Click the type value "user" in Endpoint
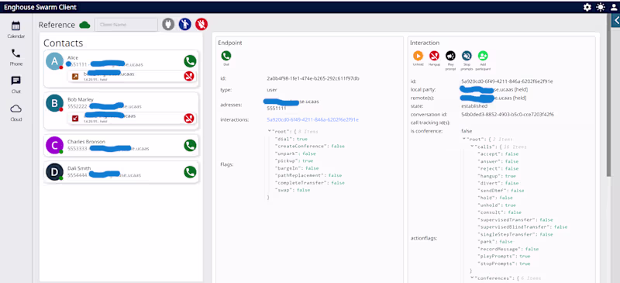The image size is (620, 283). 272,90
